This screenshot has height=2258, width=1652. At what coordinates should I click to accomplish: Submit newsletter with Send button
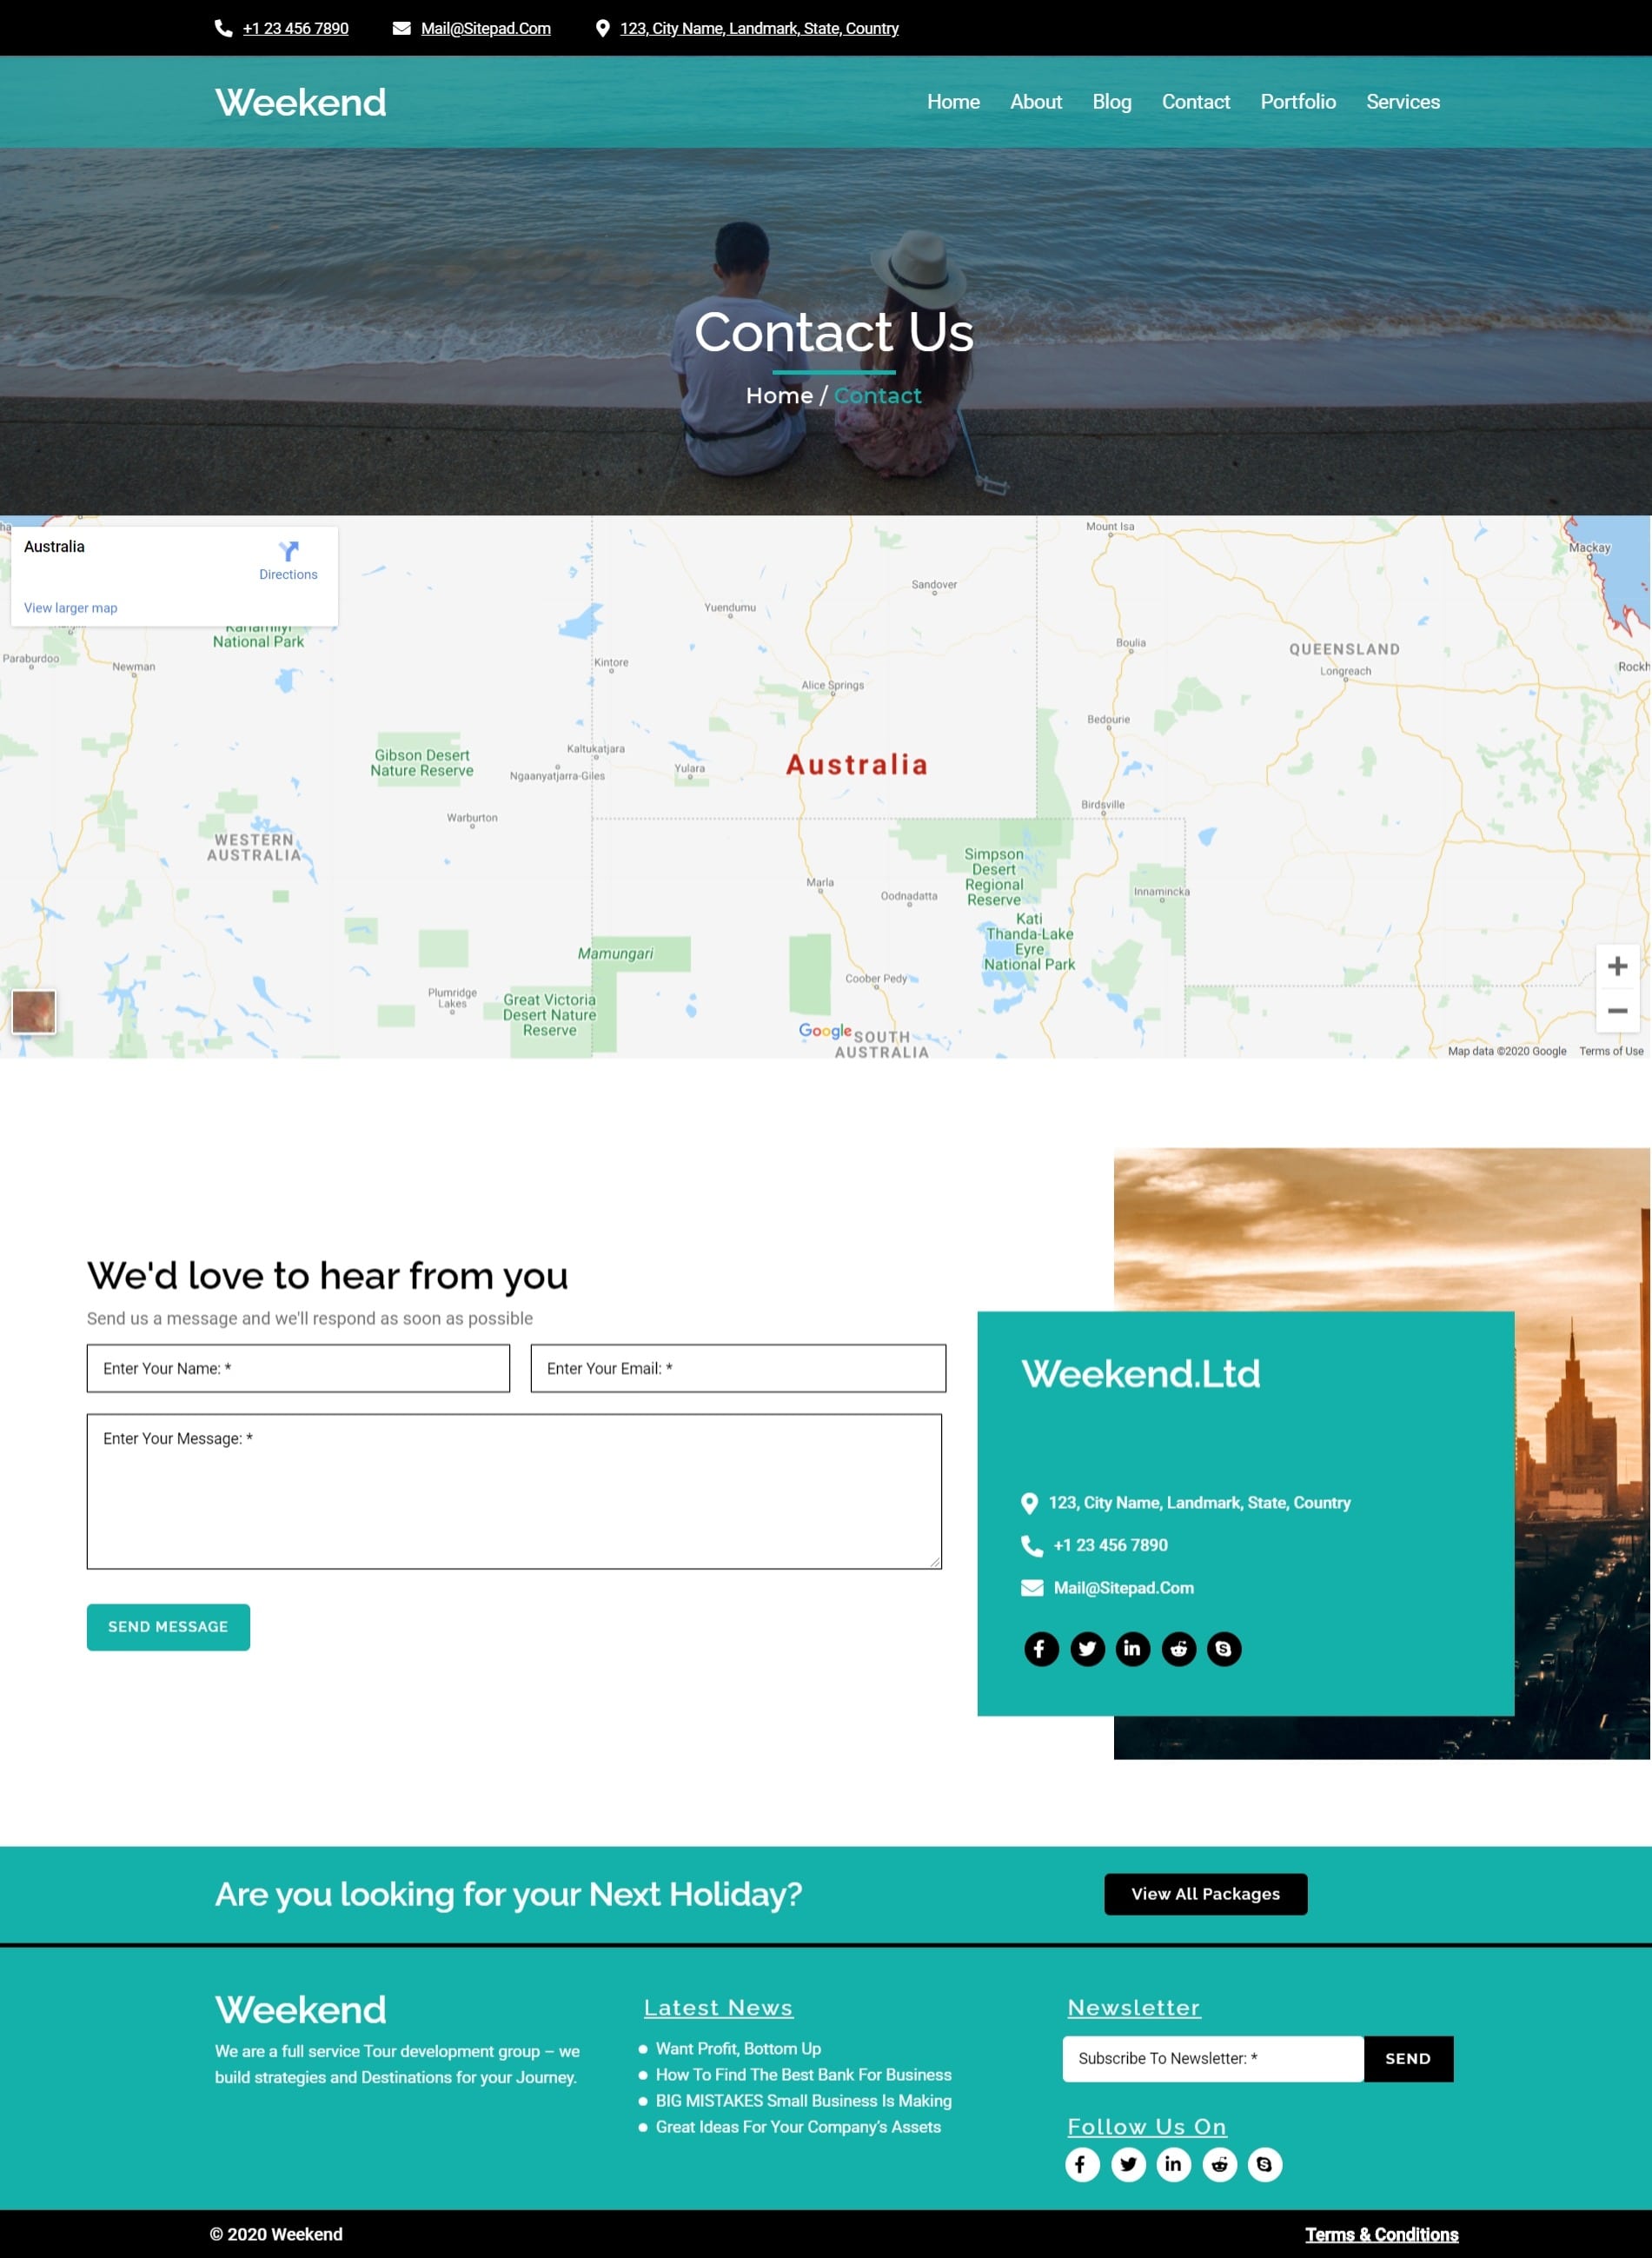[x=1407, y=2058]
